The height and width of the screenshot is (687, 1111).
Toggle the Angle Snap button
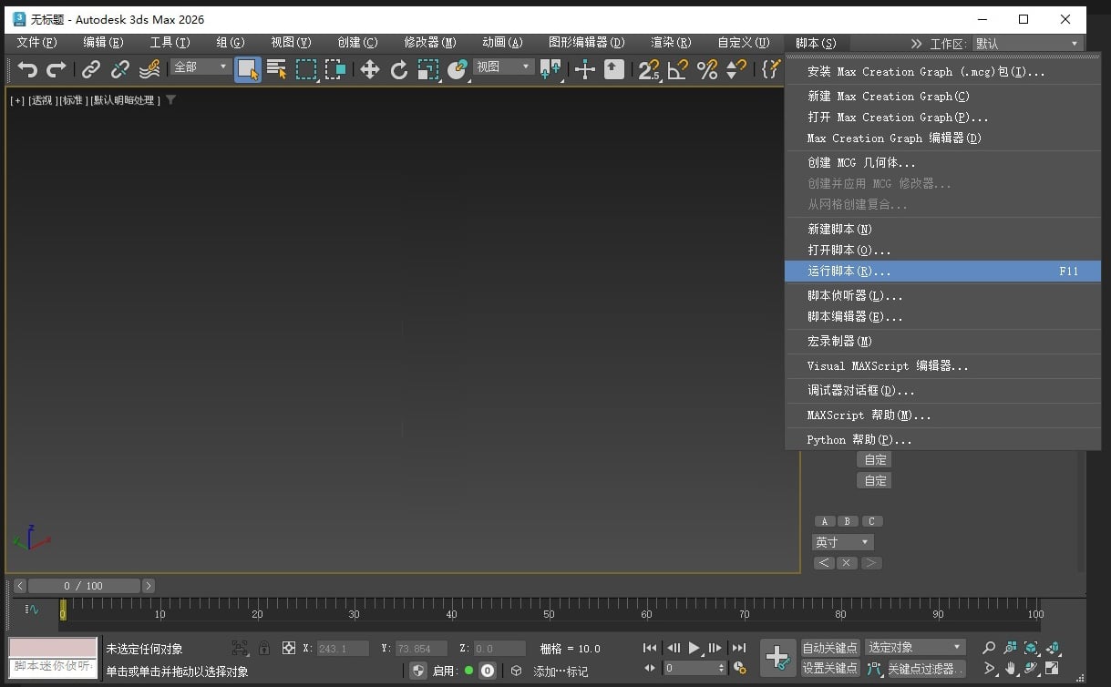[678, 69]
